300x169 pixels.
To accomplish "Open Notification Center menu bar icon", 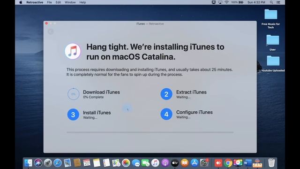I will [278, 2].
